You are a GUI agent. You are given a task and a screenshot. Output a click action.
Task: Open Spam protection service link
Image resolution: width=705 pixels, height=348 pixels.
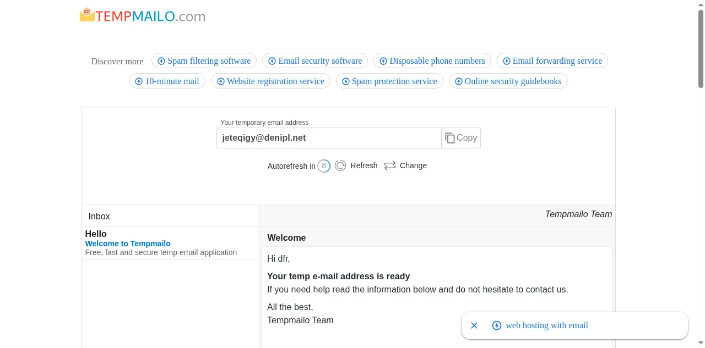coord(389,81)
